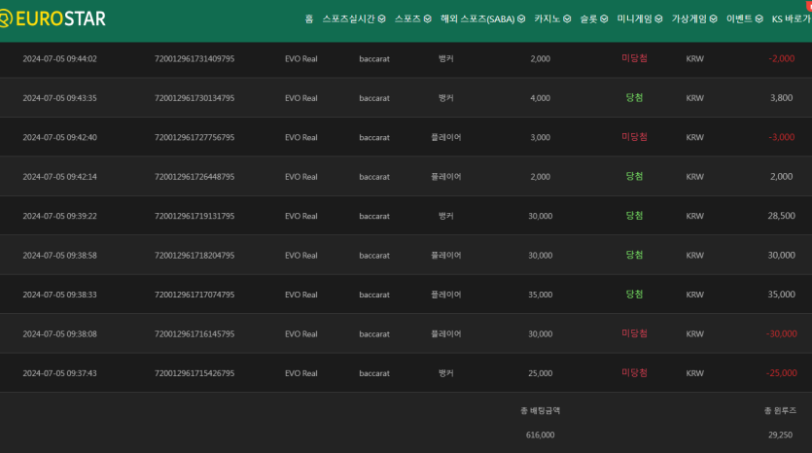Click 당첨 status in 09:39:22 row
The height and width of the screenshot is (453, 812).
[634, 216]
